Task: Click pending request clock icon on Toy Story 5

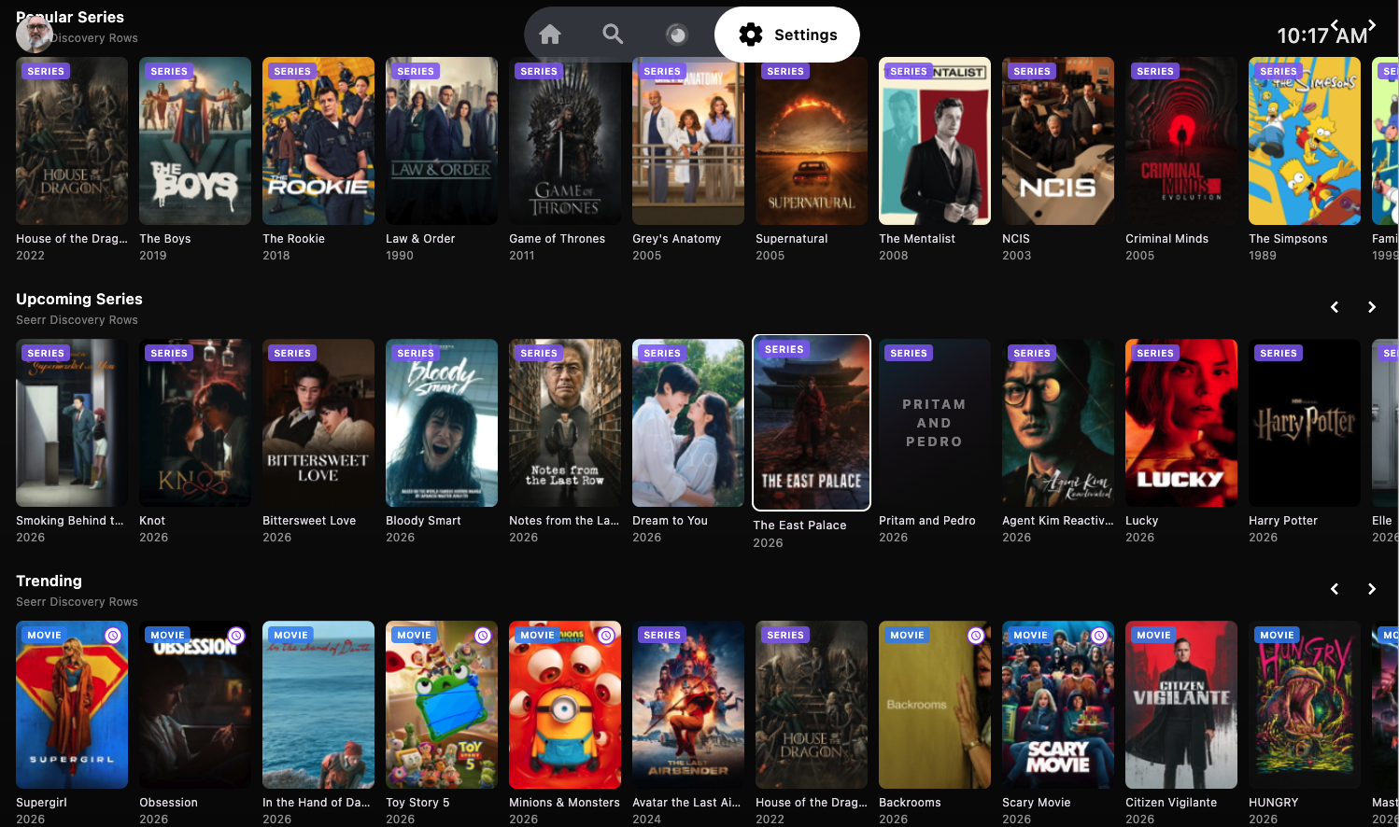Action: pyautogui.click(x=483, y=635)
